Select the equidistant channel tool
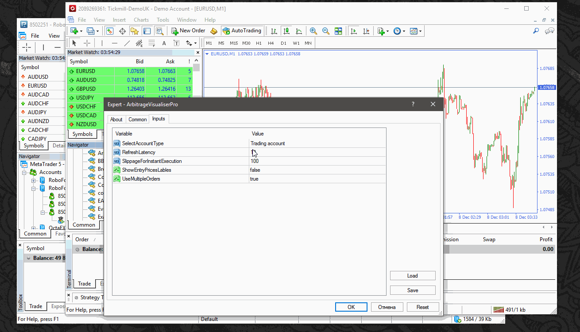 pyautogui.click(x=139, y=43)
